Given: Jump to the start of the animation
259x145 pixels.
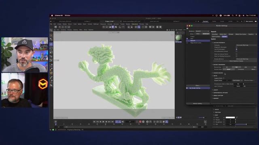Looking at the screenshot, I should [x=94, y=122].
